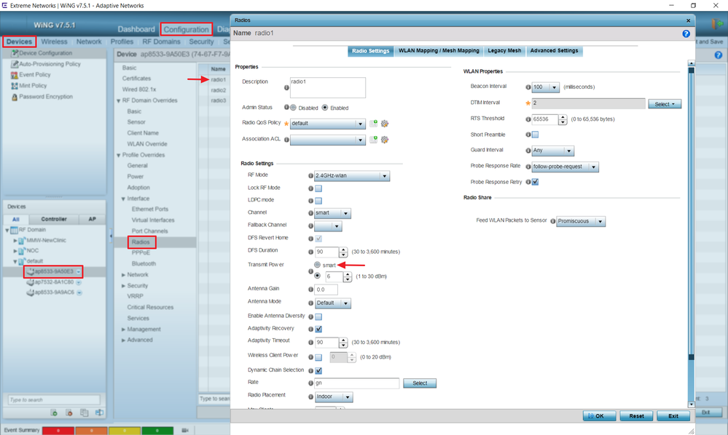Click the rename device icon under device search

(99, 412)
